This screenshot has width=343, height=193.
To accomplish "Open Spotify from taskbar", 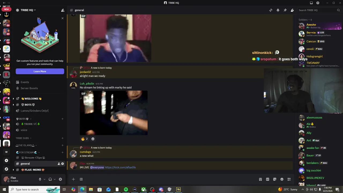I will click(126, 190).
